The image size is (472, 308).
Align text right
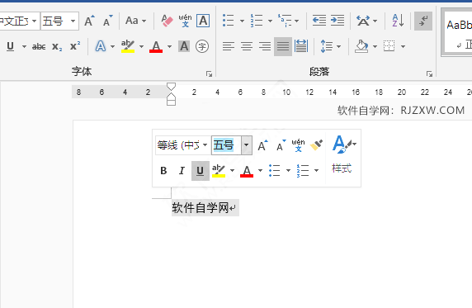point(265,46)
